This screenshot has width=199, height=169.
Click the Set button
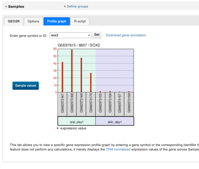(97, 35)
